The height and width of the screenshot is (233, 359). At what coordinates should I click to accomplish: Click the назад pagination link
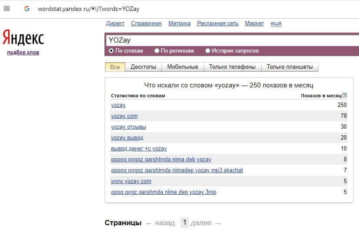[x=165, y=223]
